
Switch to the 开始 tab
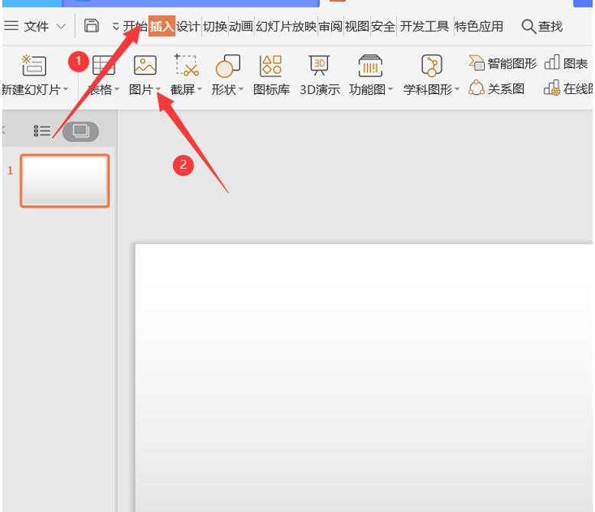point(135,27)
